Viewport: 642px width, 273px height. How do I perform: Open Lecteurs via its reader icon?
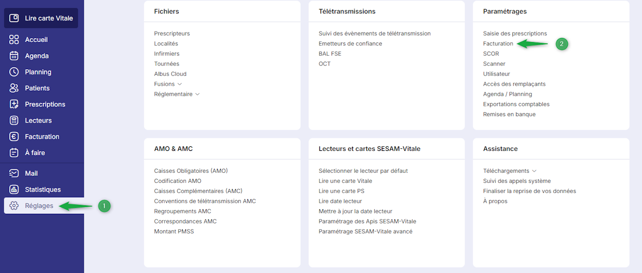tap(14, 120)
